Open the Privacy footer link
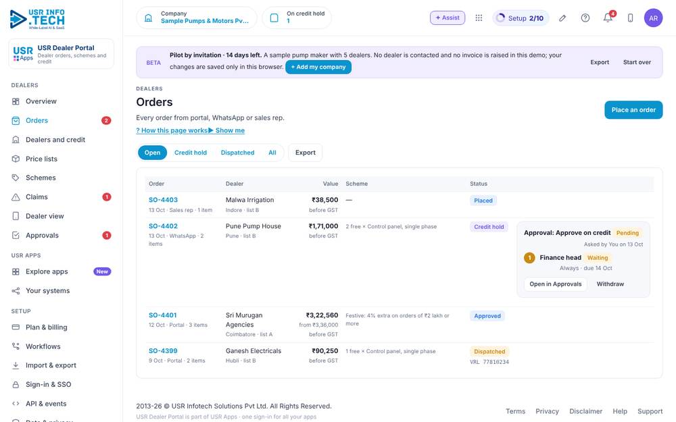Viewport: 676px width, 422px height. (x=547, y=412)
